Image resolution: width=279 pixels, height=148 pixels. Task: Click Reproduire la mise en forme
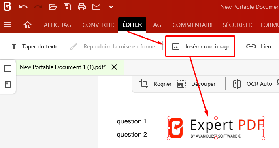(113, 46)
